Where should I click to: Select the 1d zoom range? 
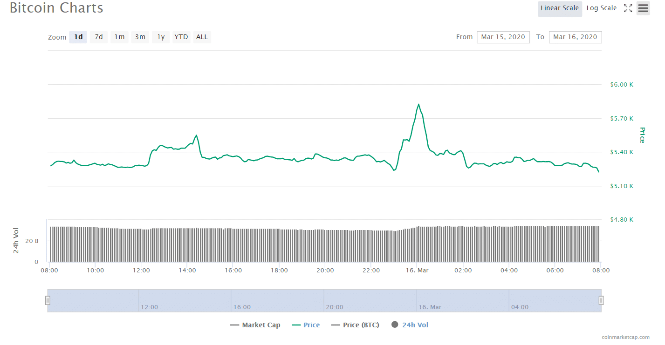point(78,37)
